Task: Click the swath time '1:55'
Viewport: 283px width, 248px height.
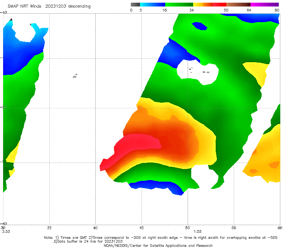Action: pyautogui.click(x=197, y=232)
